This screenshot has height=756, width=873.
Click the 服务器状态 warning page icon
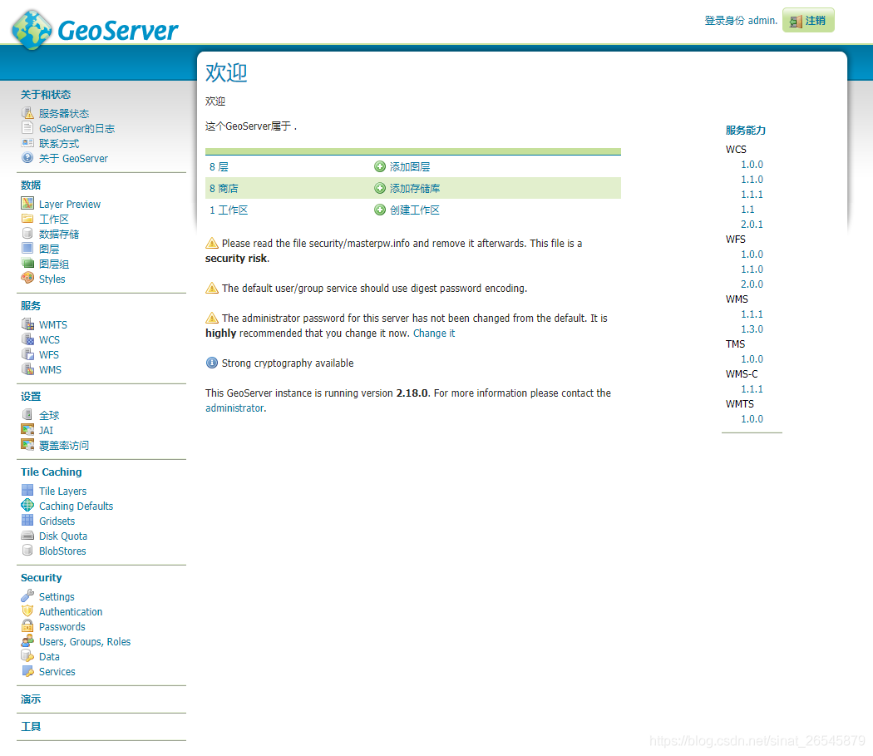tap(27, 113)
